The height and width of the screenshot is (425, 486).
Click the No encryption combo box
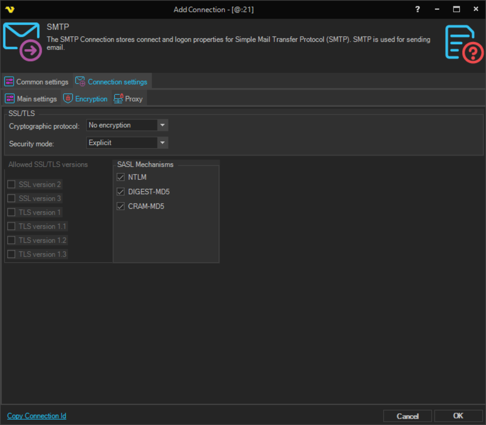122,125
